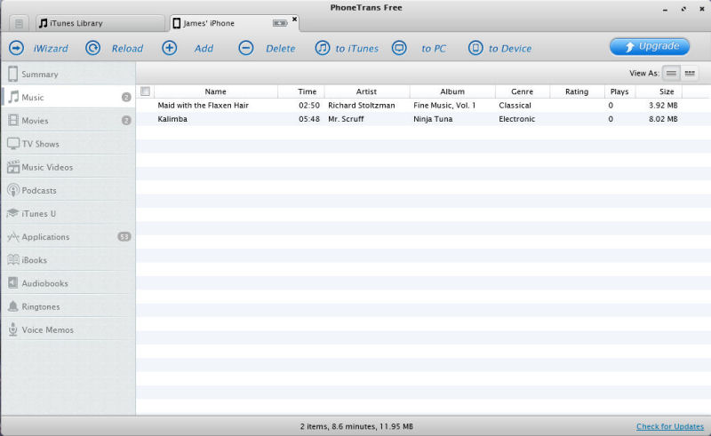Click the to iTunes toolbar label
Image resolution: width=711 pixels, height=436 pixels.
pos(357,48)
